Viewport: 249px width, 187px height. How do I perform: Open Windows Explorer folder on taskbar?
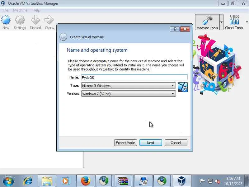click(47, 181)
